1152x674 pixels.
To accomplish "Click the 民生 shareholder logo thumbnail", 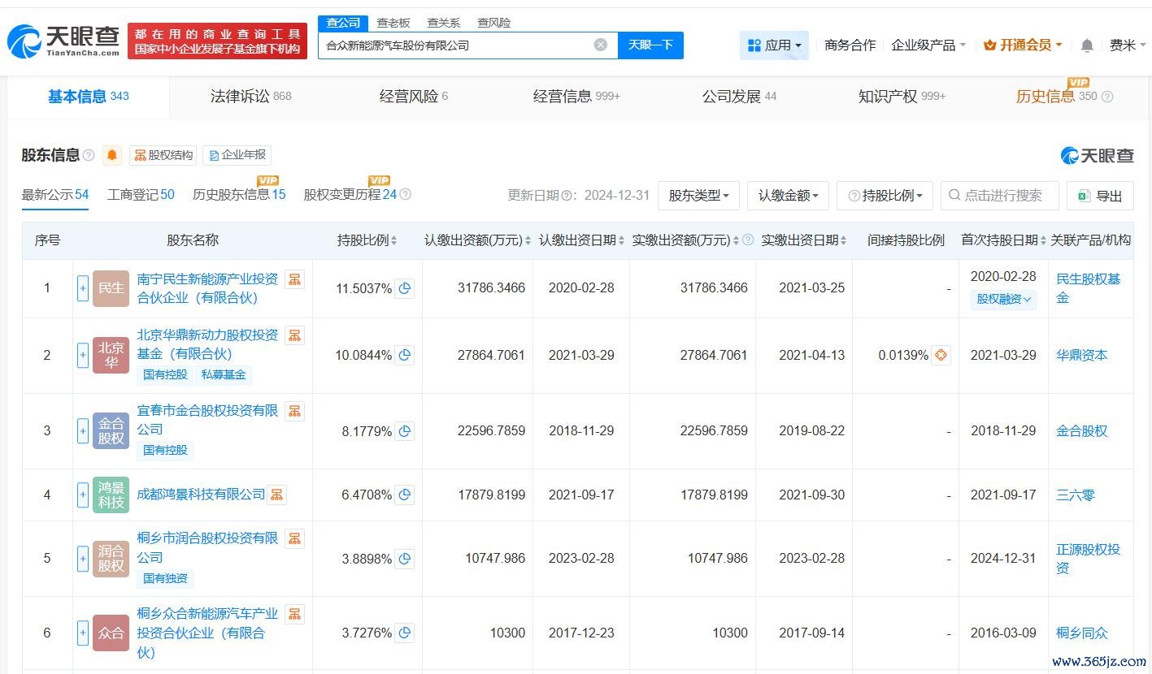I will pos(111,288).
